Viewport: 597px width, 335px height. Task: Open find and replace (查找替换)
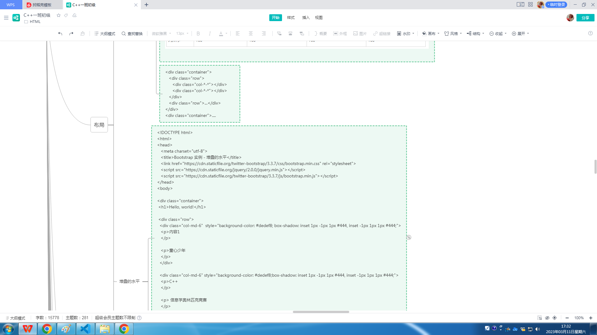click(132, 33)
